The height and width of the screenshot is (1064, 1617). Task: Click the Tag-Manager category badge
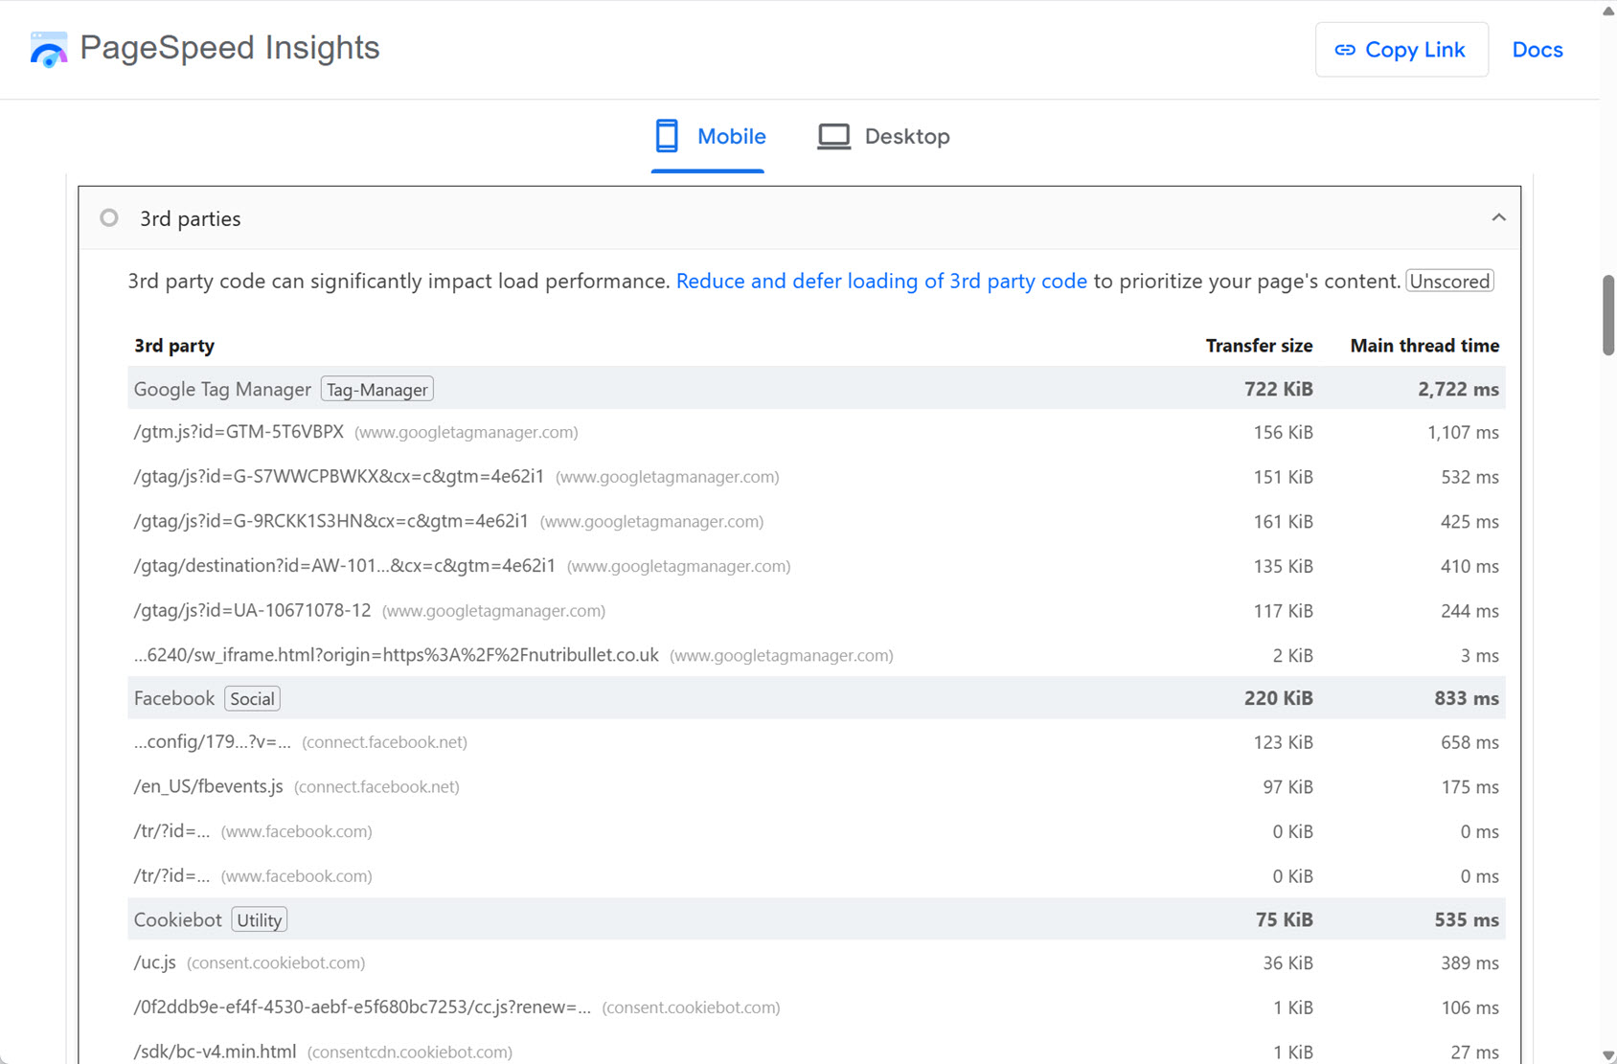point(376,389)
